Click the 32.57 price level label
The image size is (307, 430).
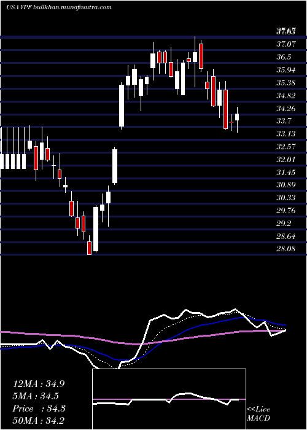tap(286, 147)
